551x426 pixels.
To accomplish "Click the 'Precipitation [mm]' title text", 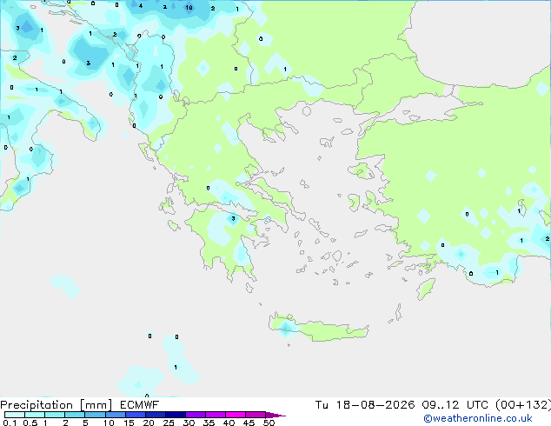I will (56, 405).
